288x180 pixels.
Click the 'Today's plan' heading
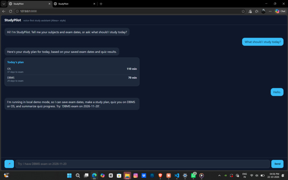click(x=15, y=62)
